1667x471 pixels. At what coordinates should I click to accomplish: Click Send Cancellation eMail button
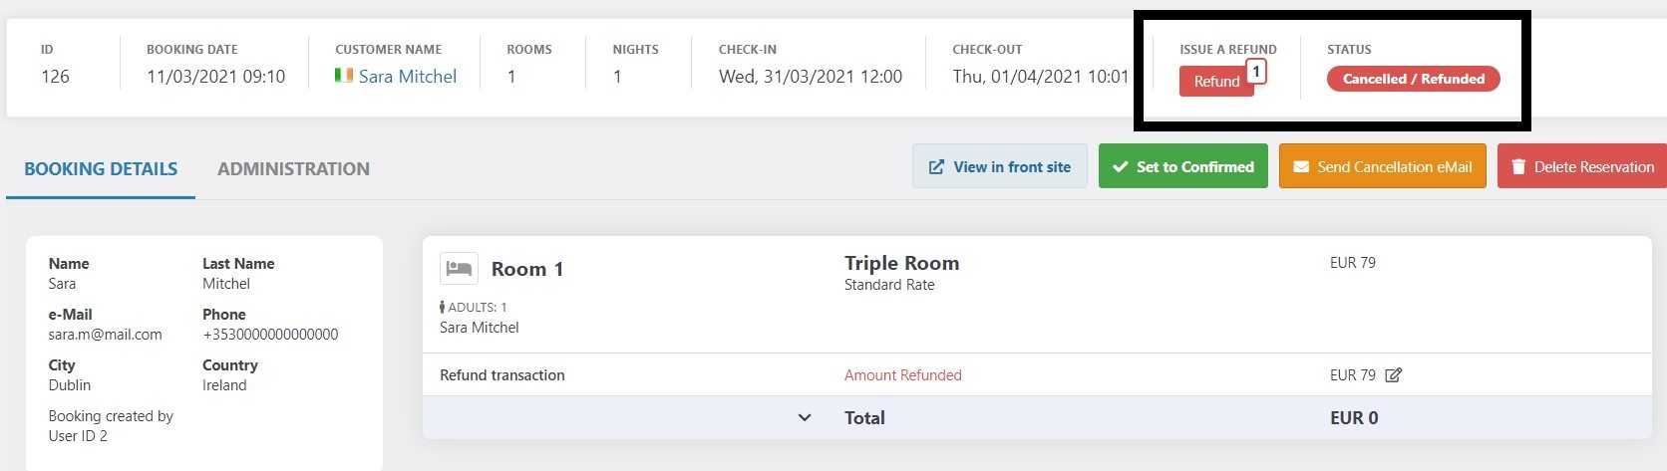pyautogui.click(x=1383, y=166)
